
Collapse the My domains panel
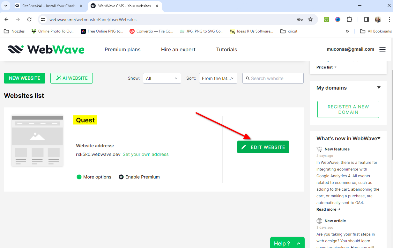379,88
